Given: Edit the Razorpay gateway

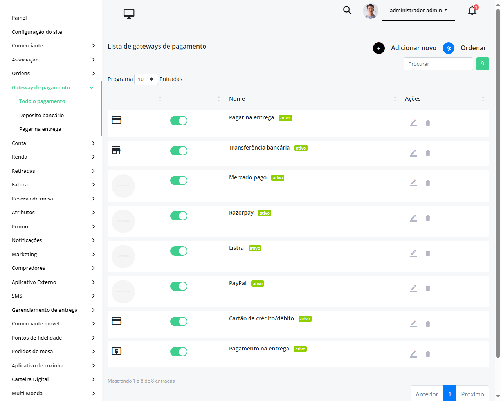Looking at the screenshot, I should [x=413, y=218].
